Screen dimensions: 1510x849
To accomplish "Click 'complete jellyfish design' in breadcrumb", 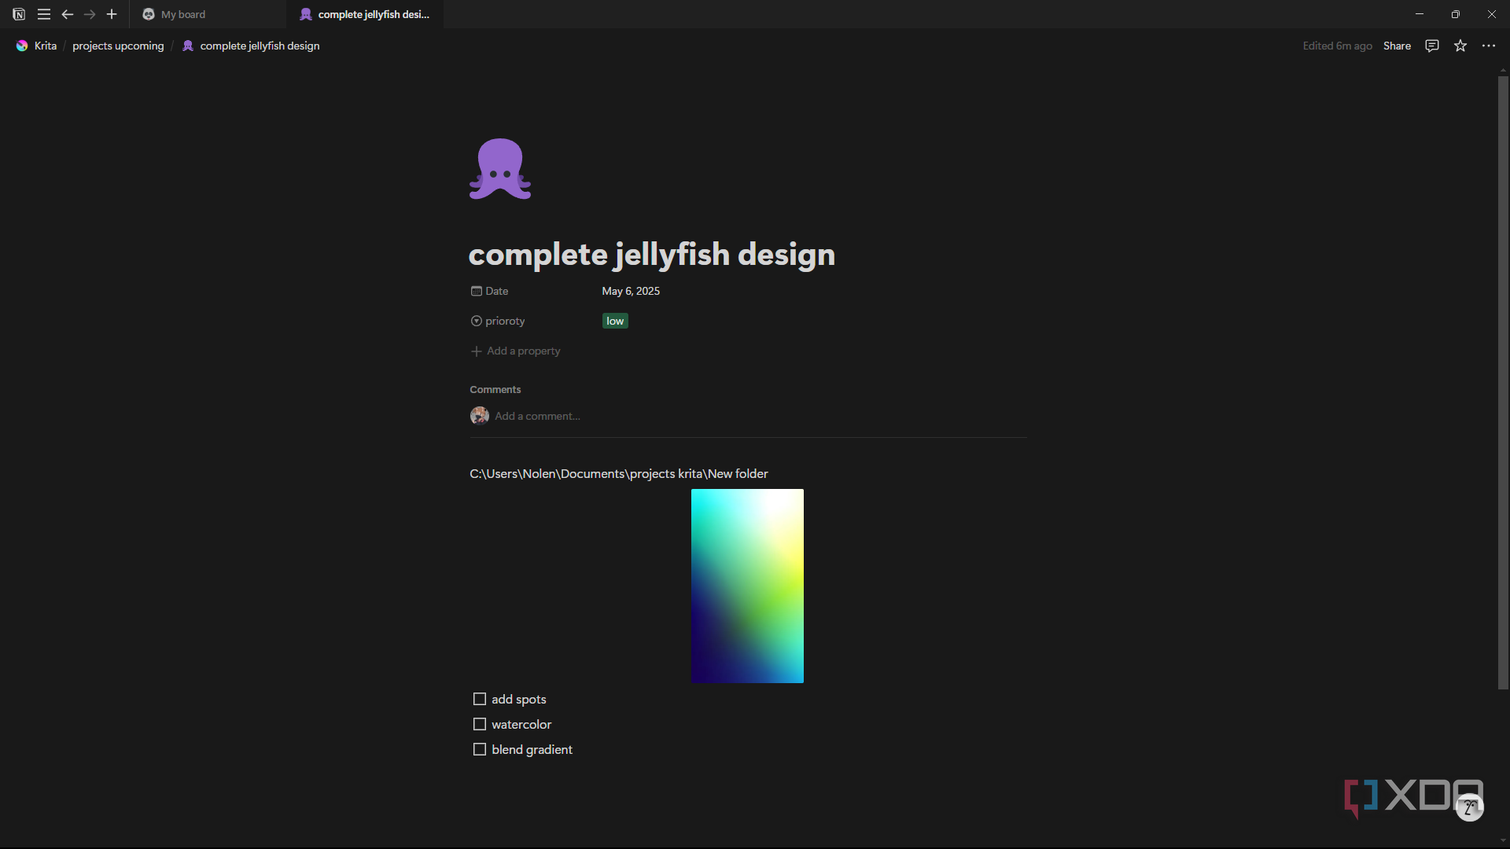I will 260,46.
